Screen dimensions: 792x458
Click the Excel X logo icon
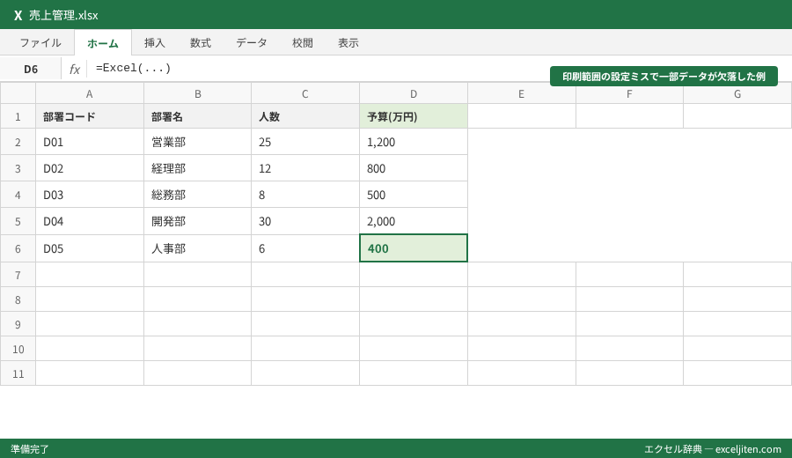pos(18,15)
